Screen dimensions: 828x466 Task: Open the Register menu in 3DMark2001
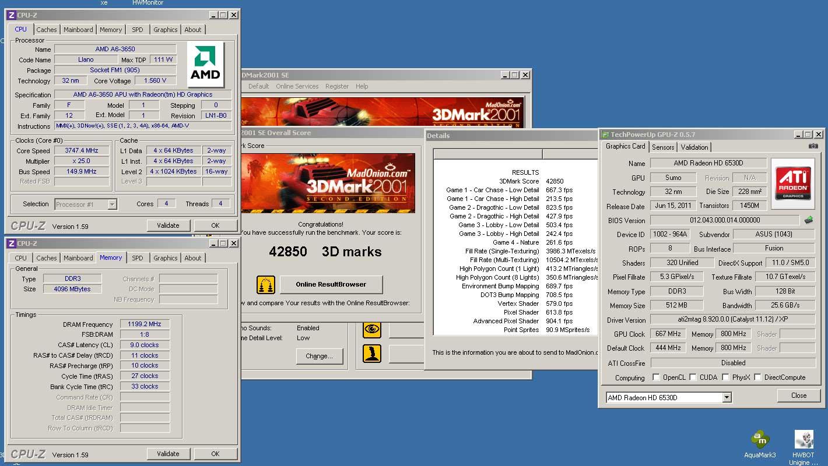point(337,86)
